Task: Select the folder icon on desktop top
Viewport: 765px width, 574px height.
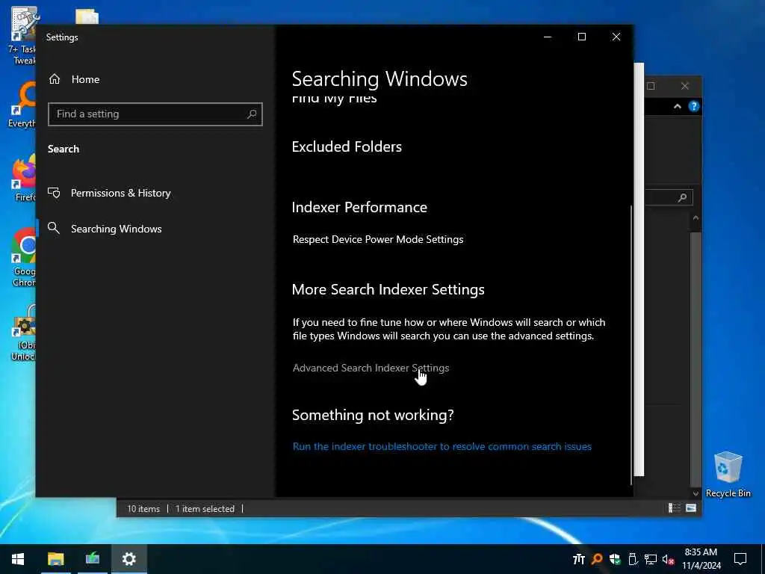Action: [87, 16]
